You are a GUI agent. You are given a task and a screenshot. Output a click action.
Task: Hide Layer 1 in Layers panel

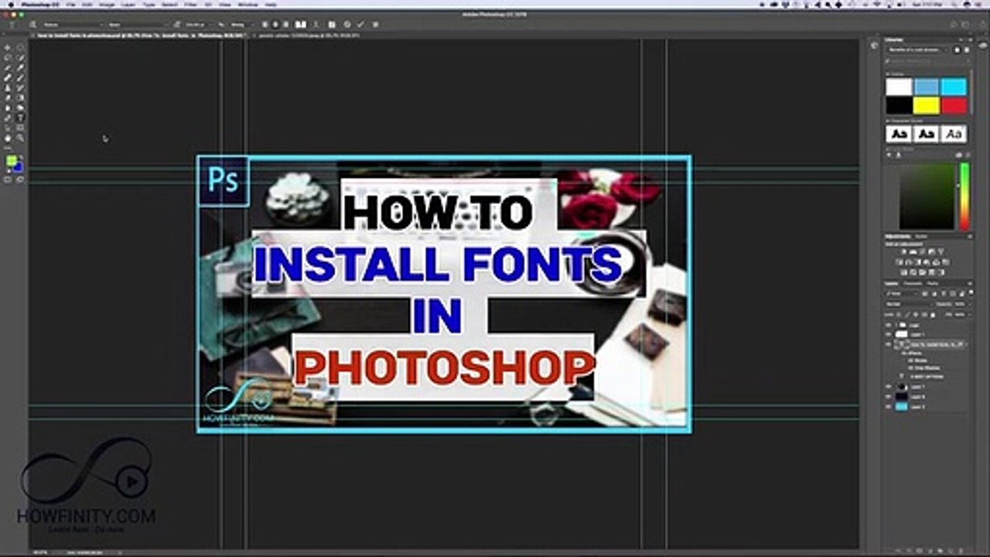tap(889, 334)
